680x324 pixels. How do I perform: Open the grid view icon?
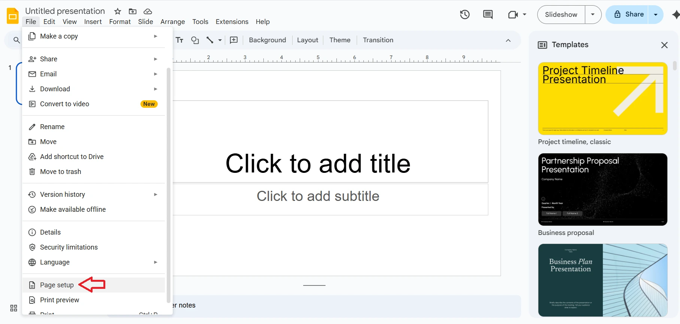pos(14,308)
